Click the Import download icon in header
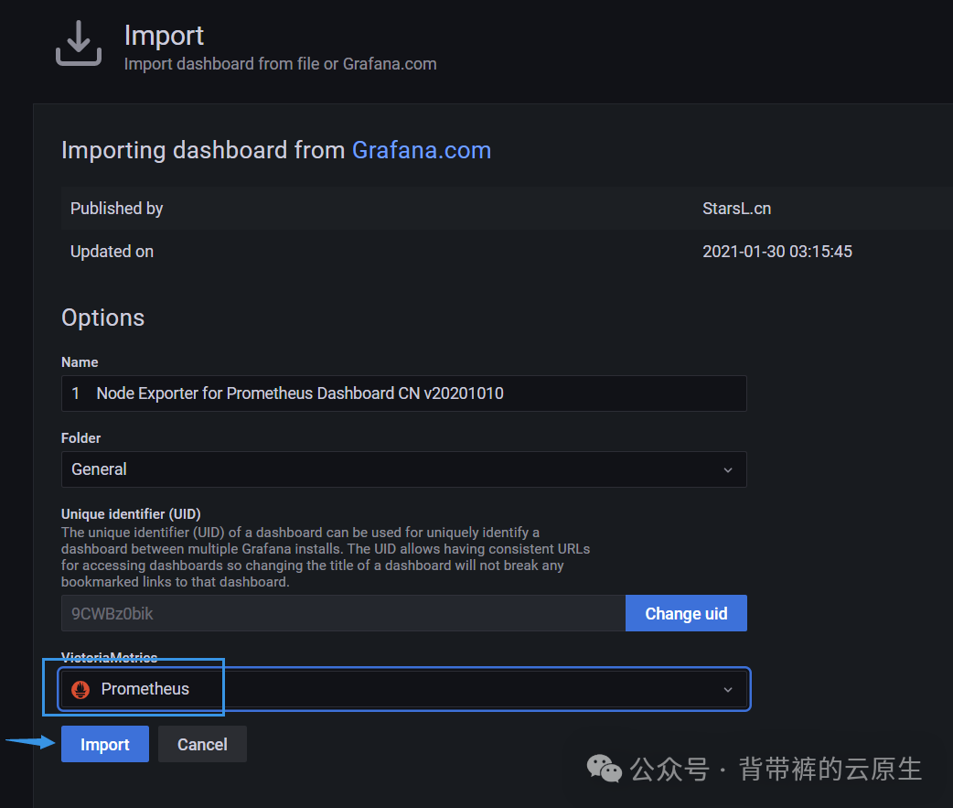The image size is (953, 808). click(x=79, y=43)
